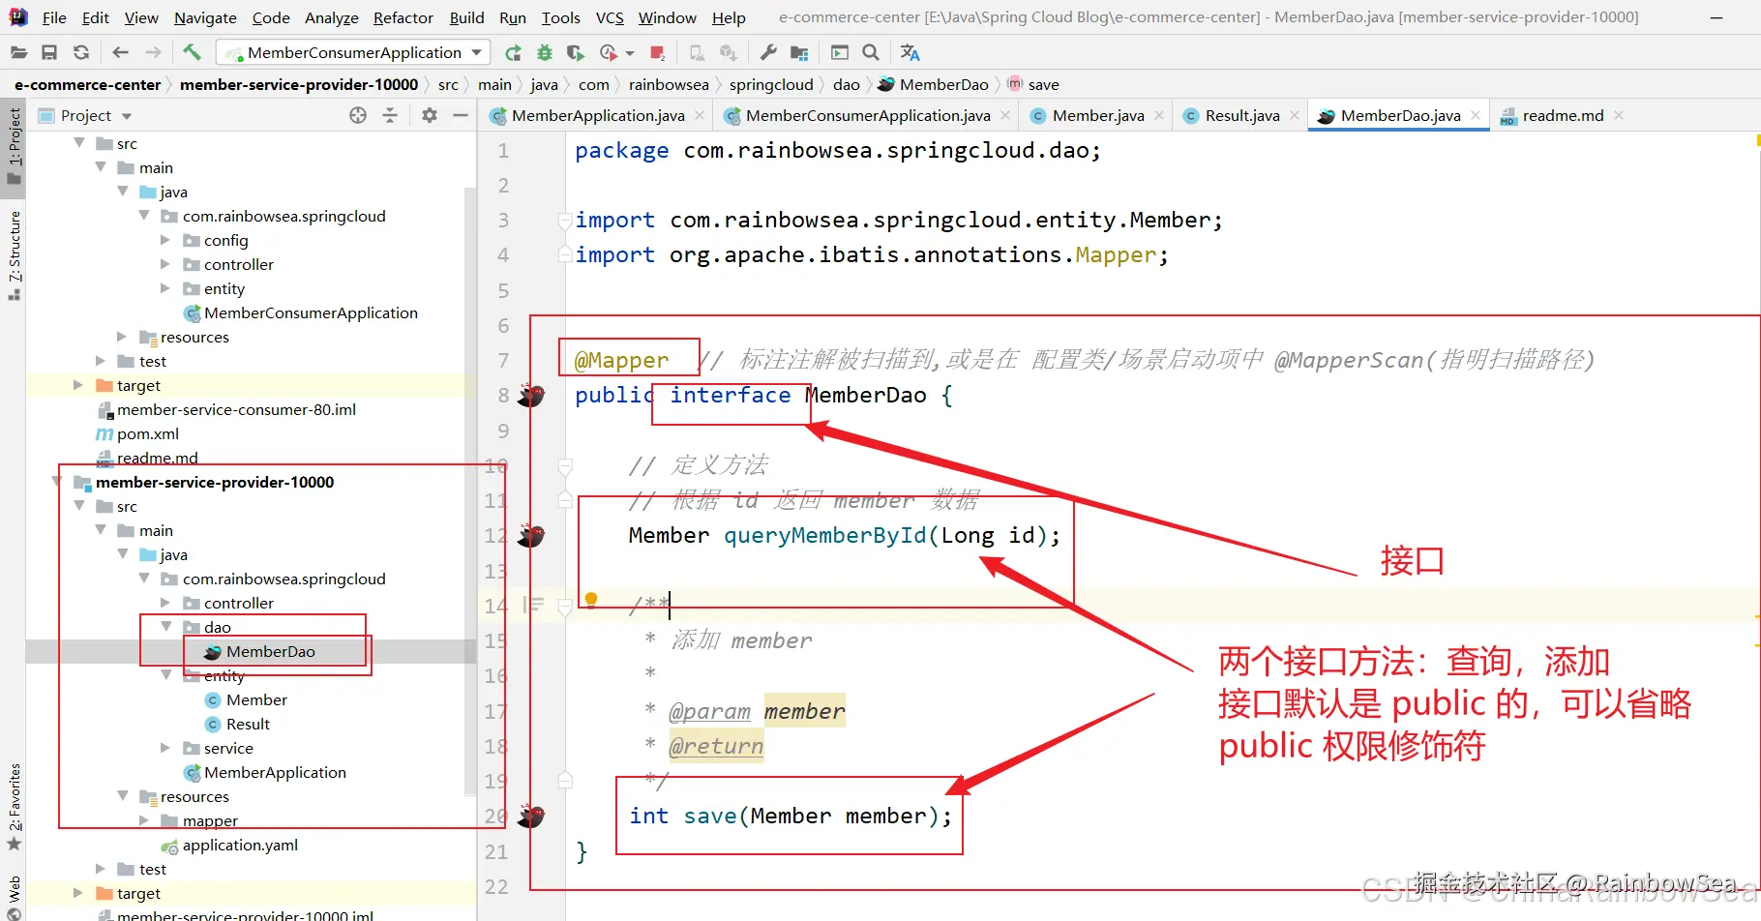This screenshot has width=1761, height=921.
Task: Click the MyBatis gutter icon beside line 20
Action: tap(531, 816)
